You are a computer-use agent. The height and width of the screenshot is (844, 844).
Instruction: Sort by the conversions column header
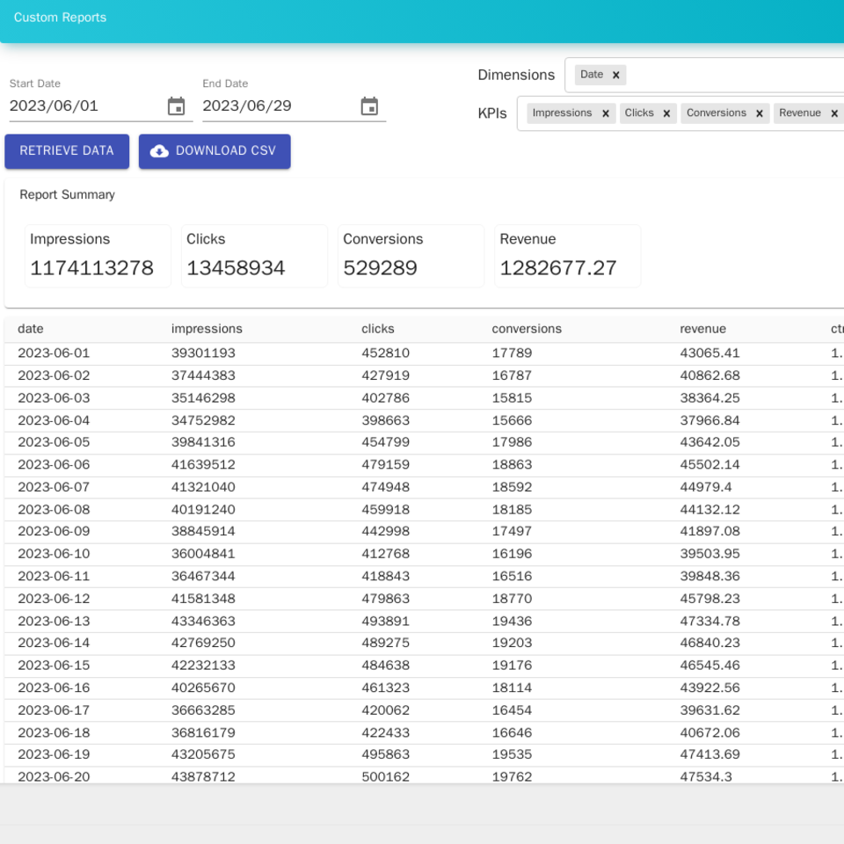[527, 329]
